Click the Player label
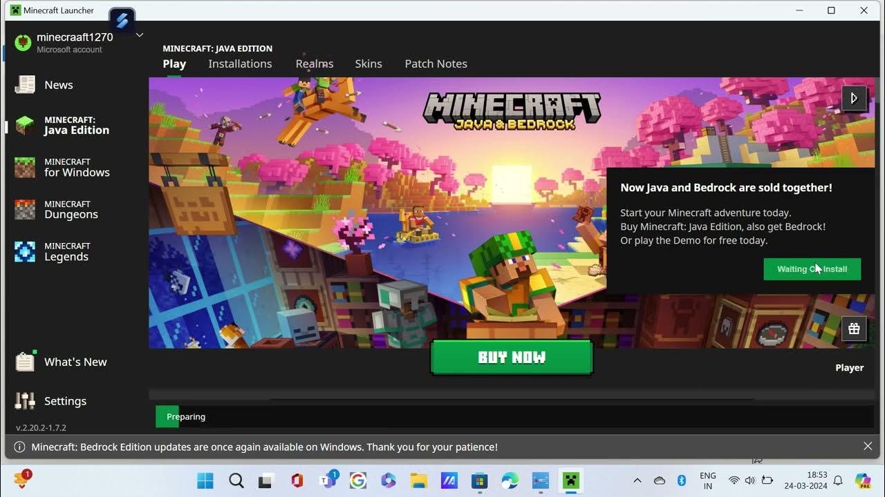The width and height of the screenshot is (885, 497). coord(849,368)
